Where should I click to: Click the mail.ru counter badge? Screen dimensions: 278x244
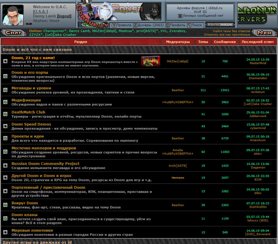(220, 25)
